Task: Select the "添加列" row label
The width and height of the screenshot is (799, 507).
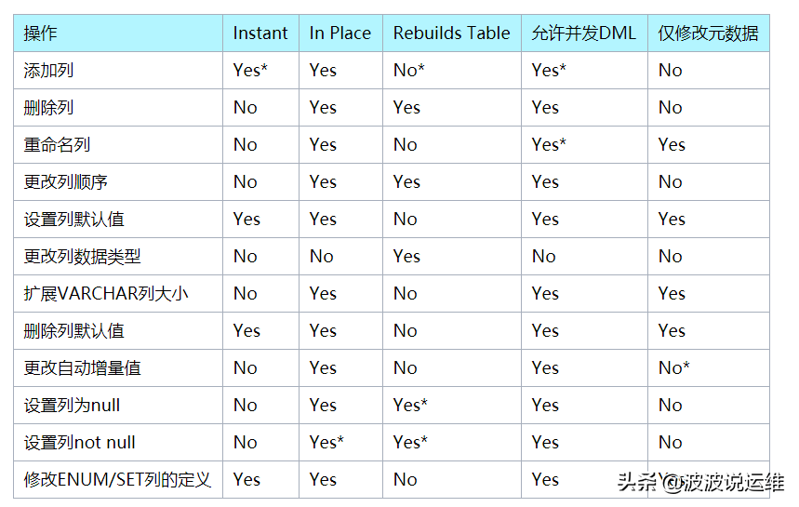Action: point(48,71)
